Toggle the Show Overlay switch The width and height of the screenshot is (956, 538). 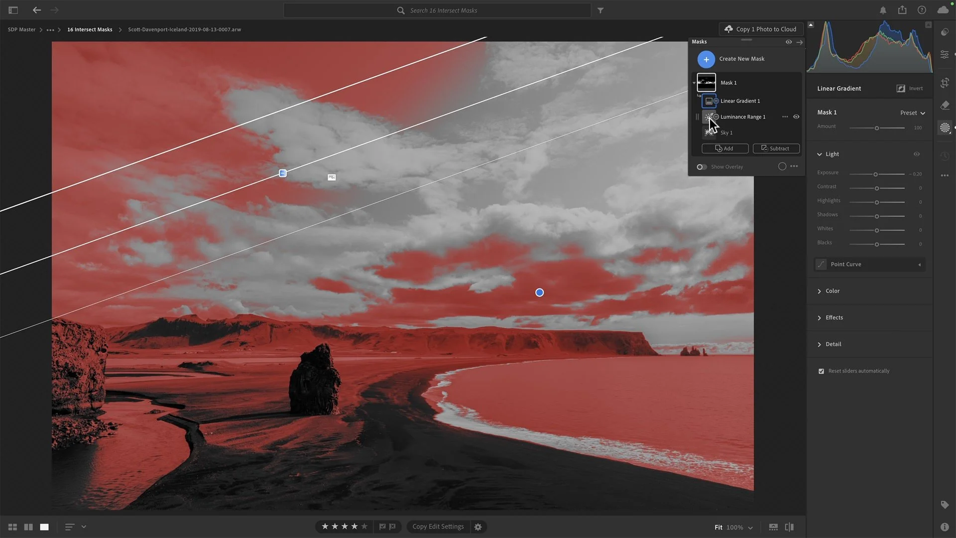click(x=702, y=167)
